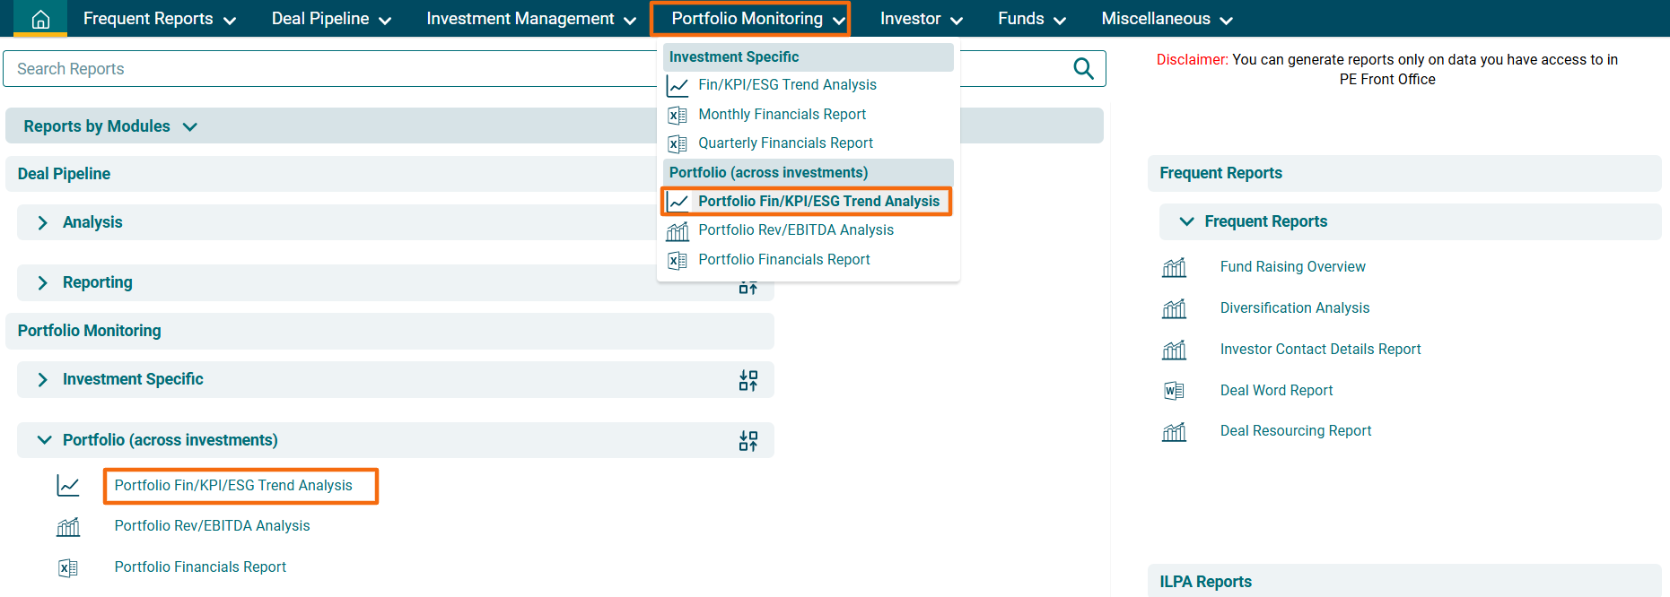Click the Excel icon for Monthly Financials Report
This screenshot has height=597, width=1670.
click(678, 115)
